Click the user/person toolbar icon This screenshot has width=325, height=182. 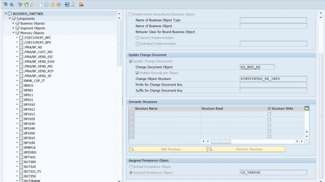(x=73, y=4)
